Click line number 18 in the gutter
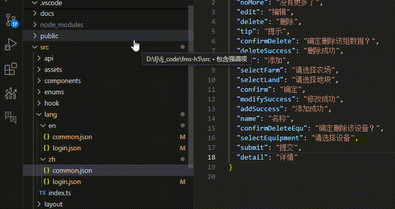Screen dimensions: 395x209 coord(211,157)
